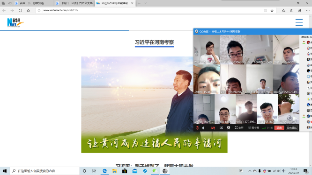Image resolution: width=312 pixels, height=175 pixels.
Task: Refresh the page in the browser
Action: 20,11
